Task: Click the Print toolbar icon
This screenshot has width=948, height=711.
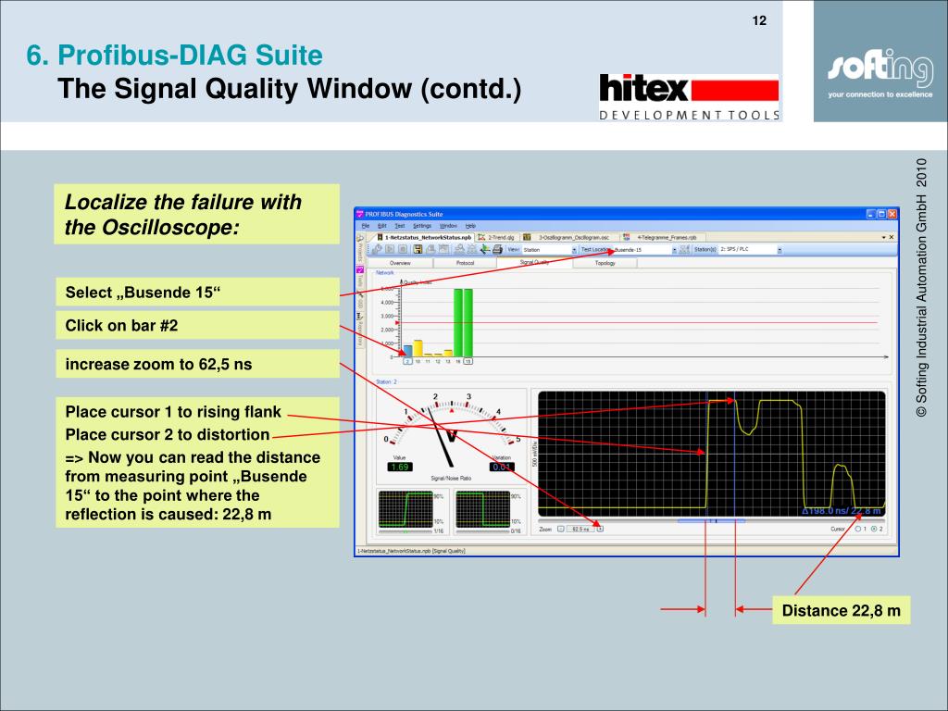Action: pos(497,249)
